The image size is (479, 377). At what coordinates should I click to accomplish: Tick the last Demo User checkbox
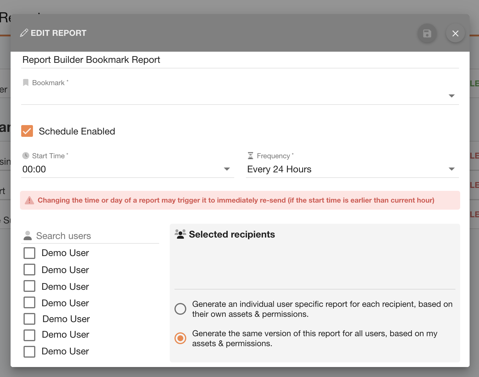(x=29, y=351)
